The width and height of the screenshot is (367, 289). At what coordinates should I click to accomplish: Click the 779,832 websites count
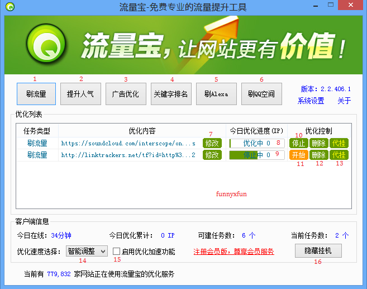point(59,274)
